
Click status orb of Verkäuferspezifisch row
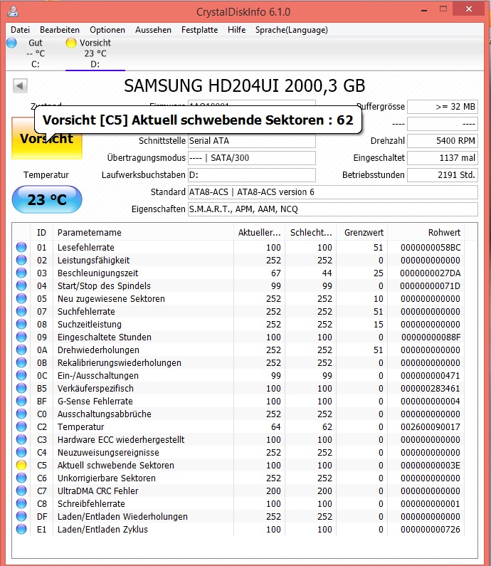click(x=21, y=389)
